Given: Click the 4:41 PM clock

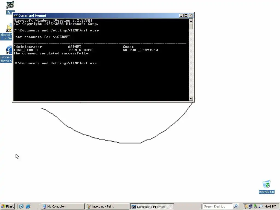Looking at the screenshot, I should [x=271, y=206].
